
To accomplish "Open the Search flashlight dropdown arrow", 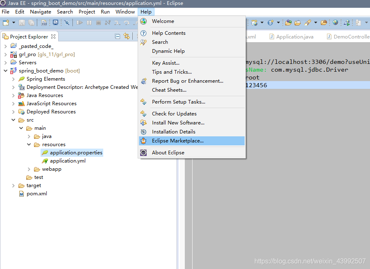I will [316, 23].
